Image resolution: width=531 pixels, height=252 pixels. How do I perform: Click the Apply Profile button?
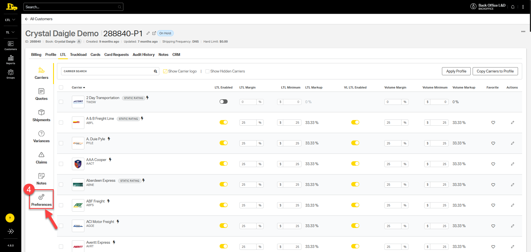click(x=456, y=71)
